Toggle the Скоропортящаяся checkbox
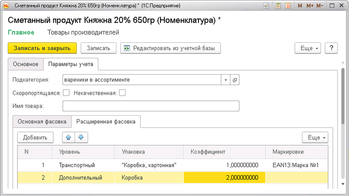This screenshot has width=349, height=196. point(66,93)
